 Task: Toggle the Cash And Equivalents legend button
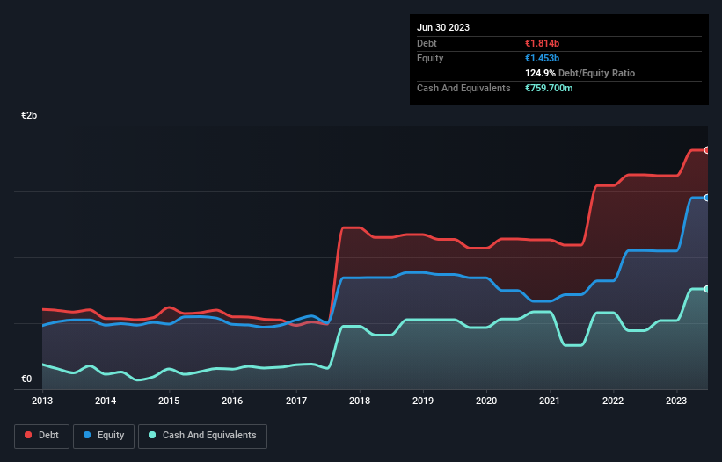point(202,436)
